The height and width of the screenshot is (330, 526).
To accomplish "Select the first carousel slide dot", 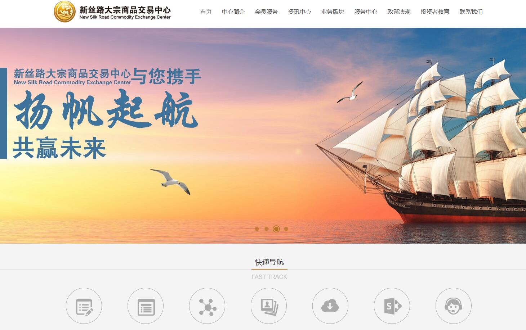I will (257, 229).
